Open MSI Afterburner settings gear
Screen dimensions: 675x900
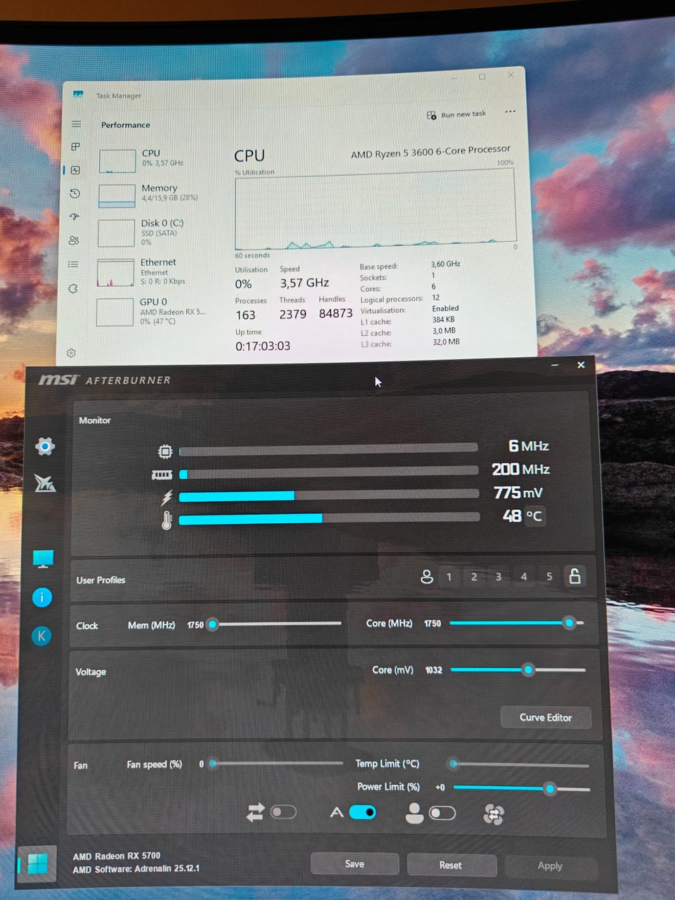tap(45, 446)
